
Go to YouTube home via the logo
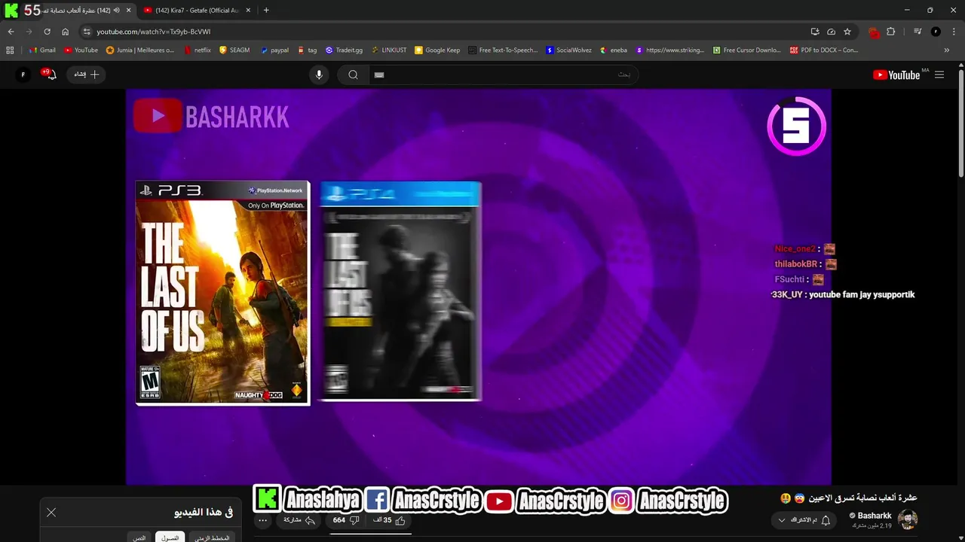point(896,75)
